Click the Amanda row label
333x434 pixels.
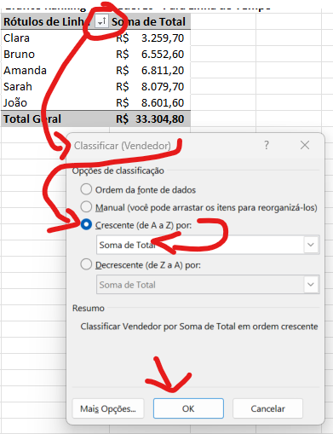point(25,71)
